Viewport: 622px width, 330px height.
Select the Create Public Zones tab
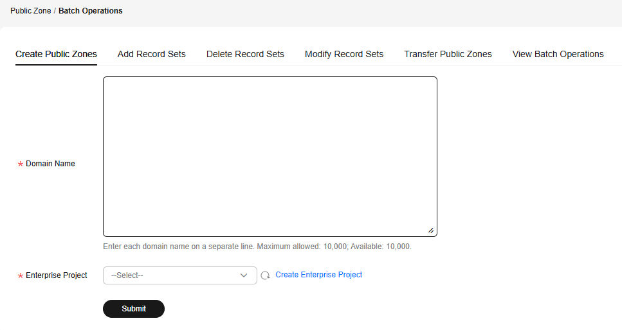point(56,55)
